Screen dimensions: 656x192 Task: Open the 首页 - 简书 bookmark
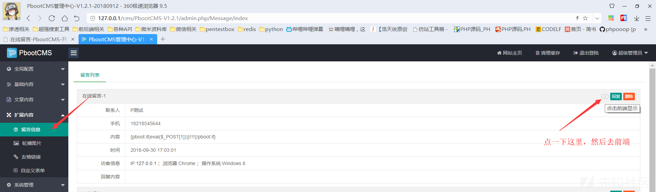(580, 29)
